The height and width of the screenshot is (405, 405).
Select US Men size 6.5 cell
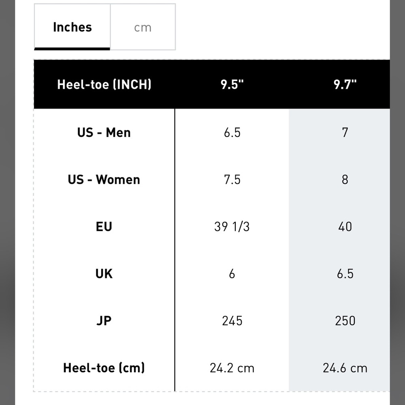[x=232, y=132]
